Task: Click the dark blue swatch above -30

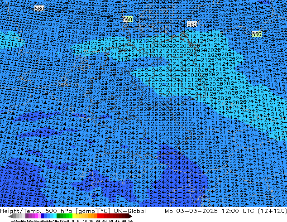Action: pos(43,216)
